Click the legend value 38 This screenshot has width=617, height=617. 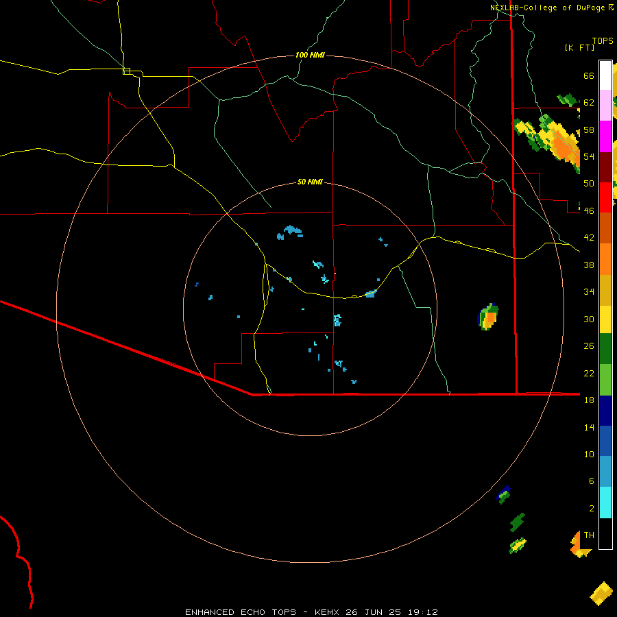pos(589,265)
